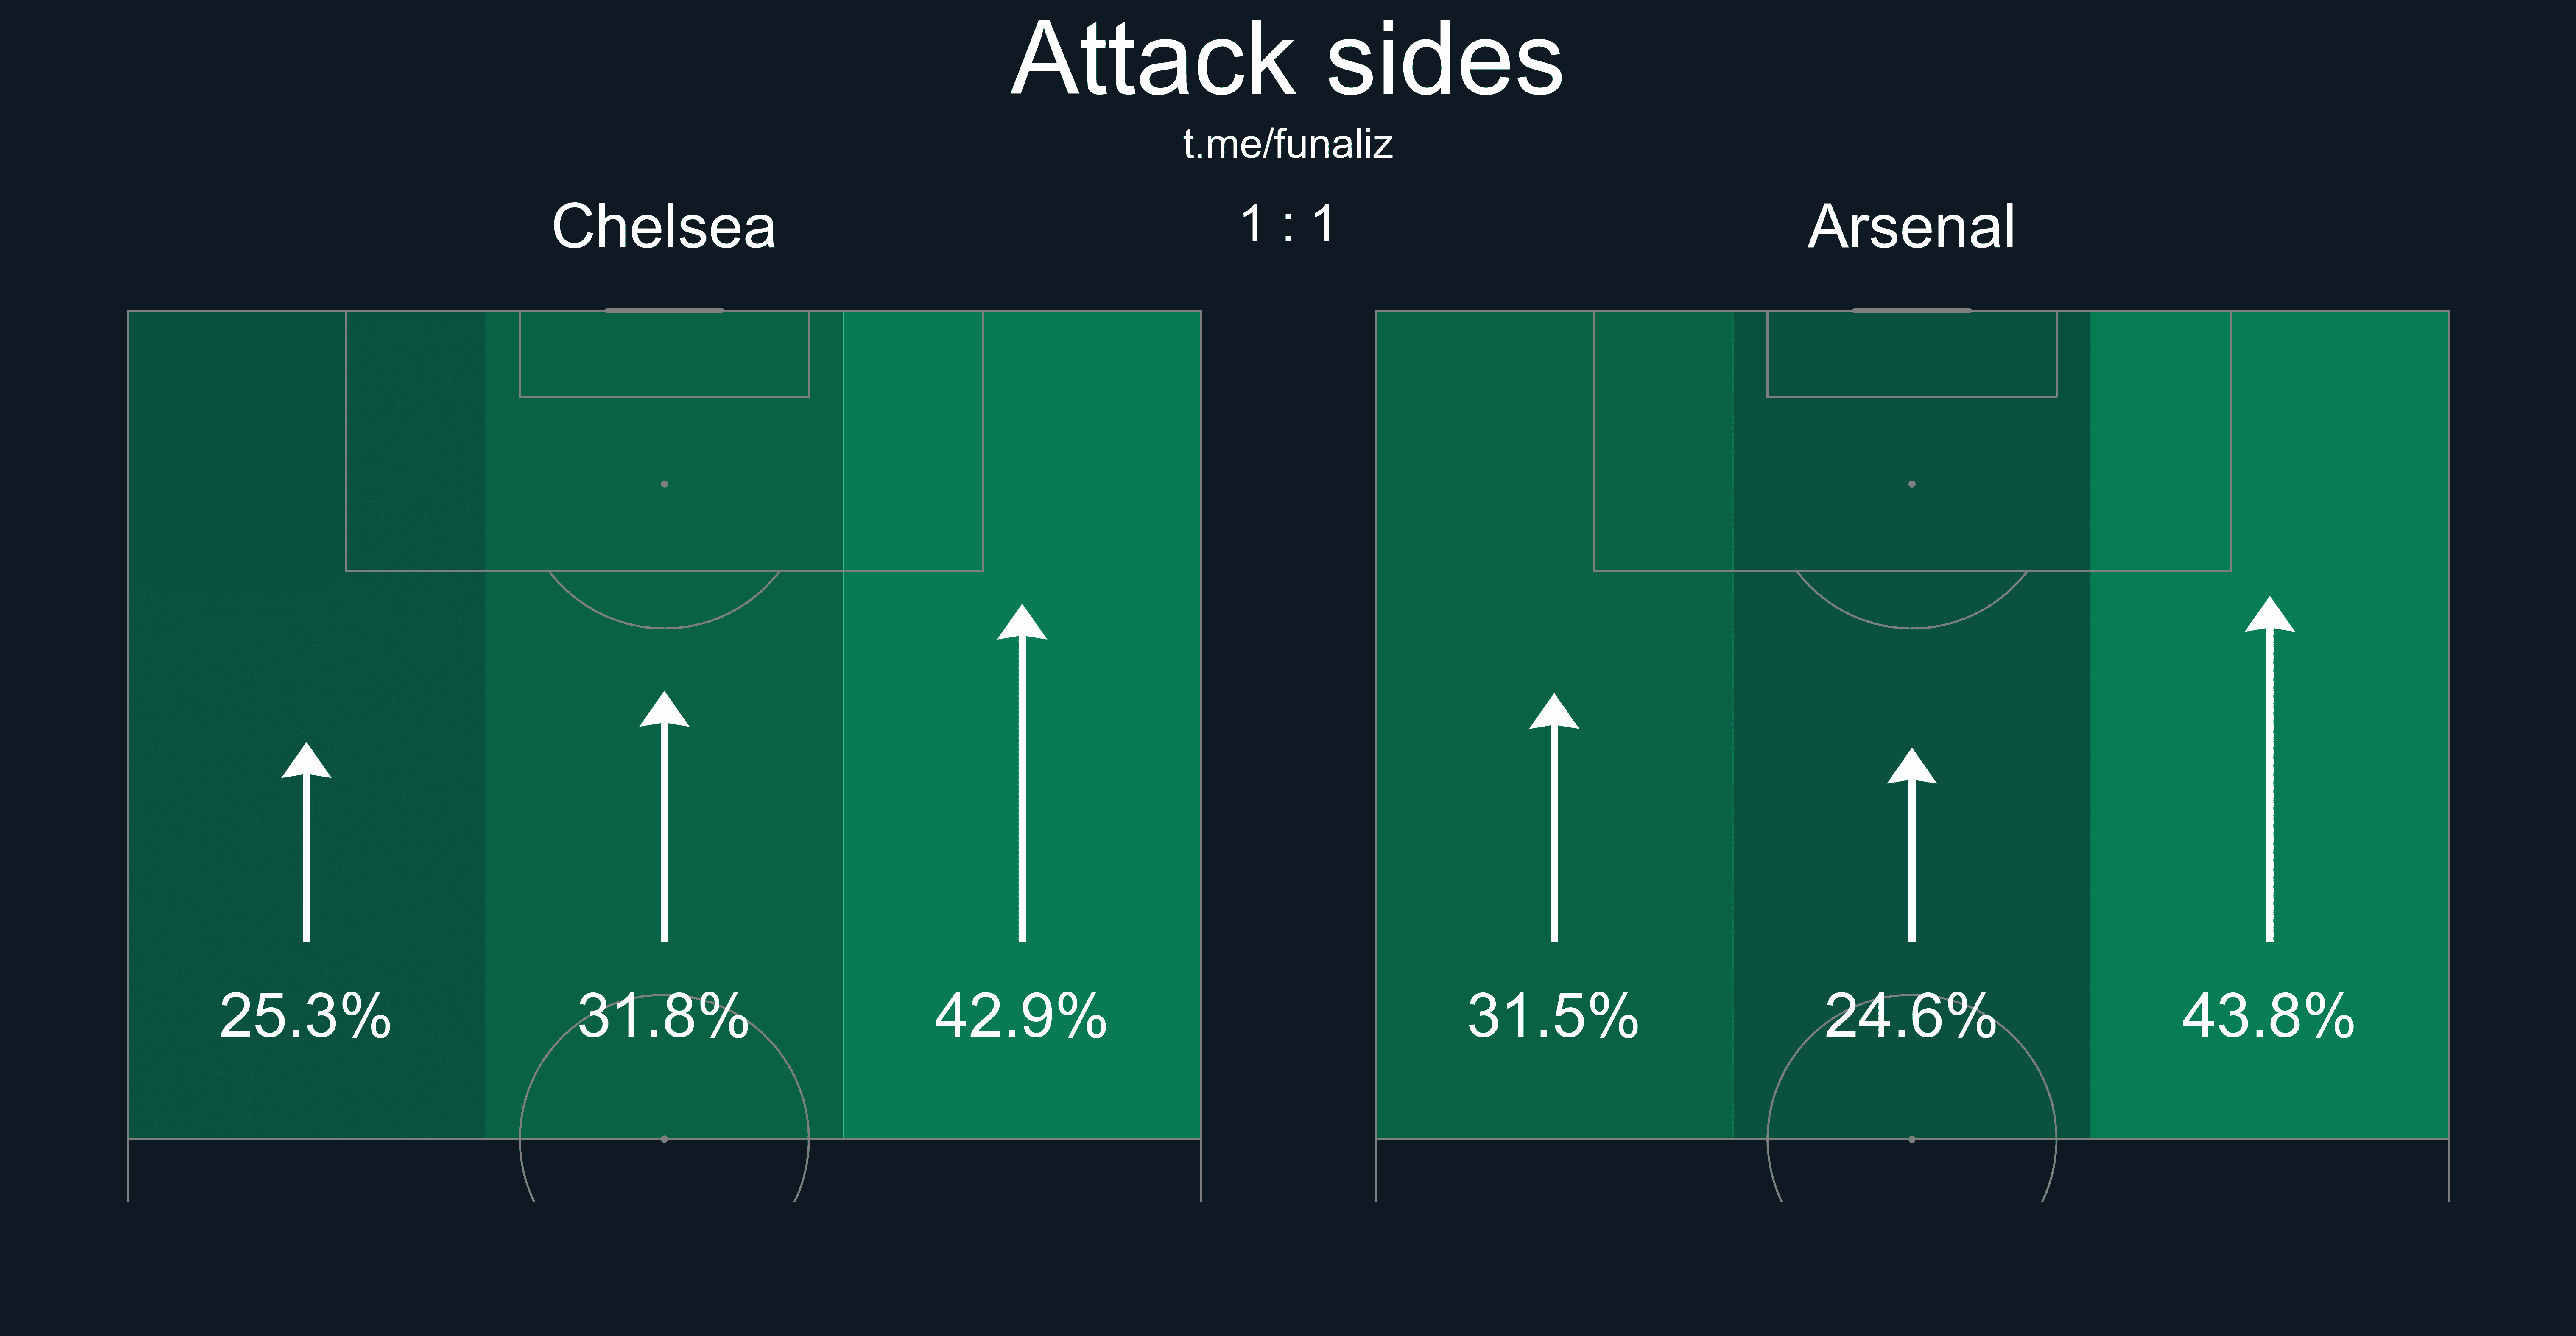Click the penalty spot on Chelsea's pitch
The width and height of the screenshot is (2576, 1336).
664,484
